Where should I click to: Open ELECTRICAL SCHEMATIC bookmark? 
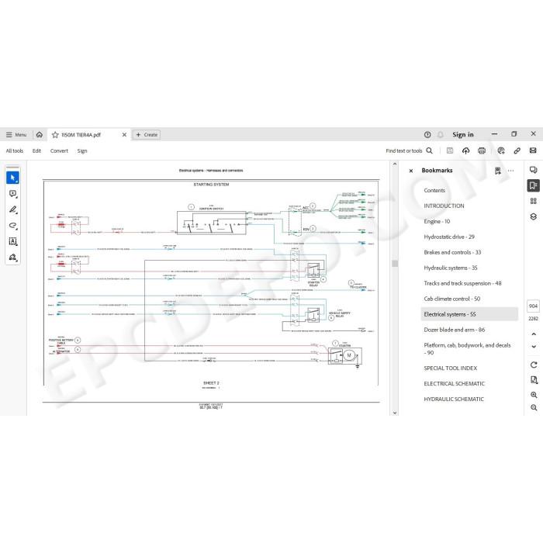pyautogui.click(x=455, y=384)
